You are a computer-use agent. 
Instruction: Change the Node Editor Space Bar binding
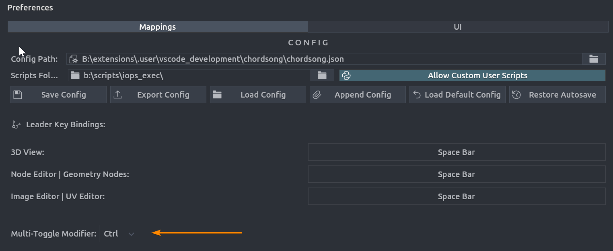[x=457, y=174]
